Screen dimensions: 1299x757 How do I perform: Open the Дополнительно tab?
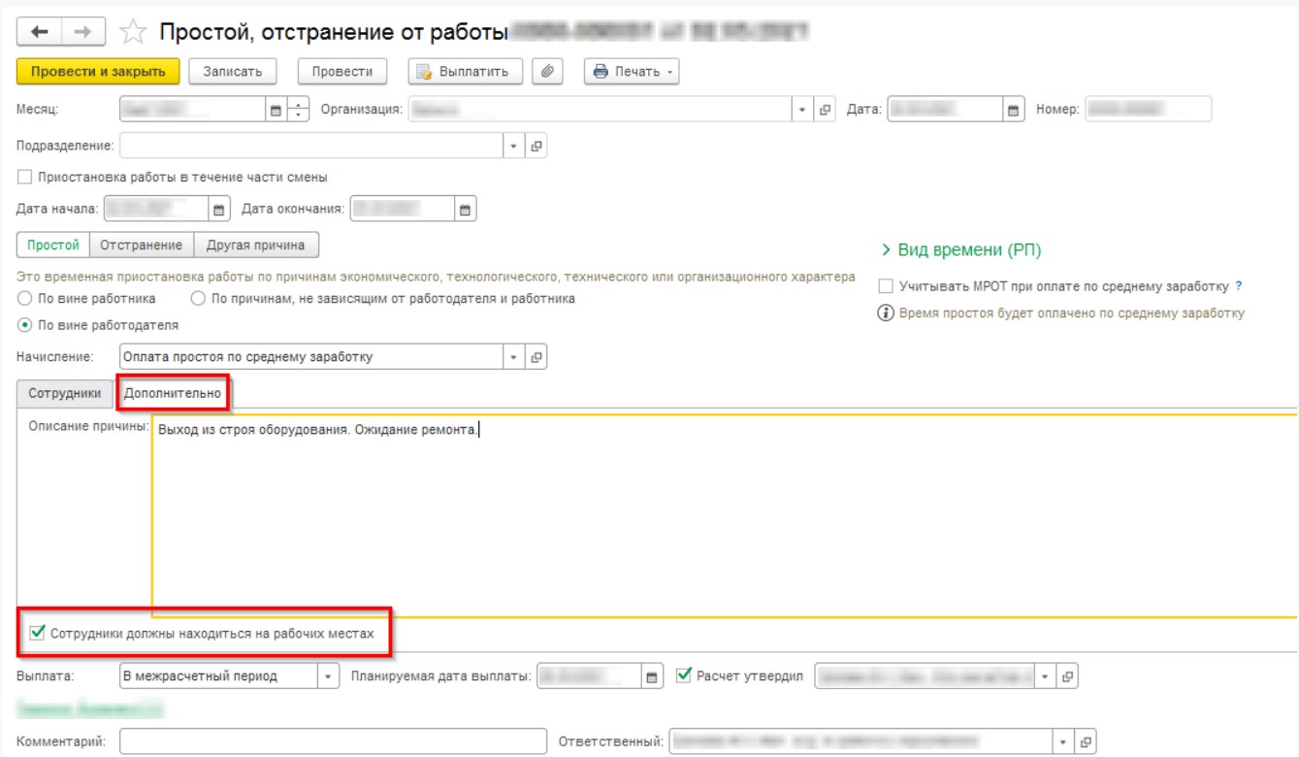173,393
